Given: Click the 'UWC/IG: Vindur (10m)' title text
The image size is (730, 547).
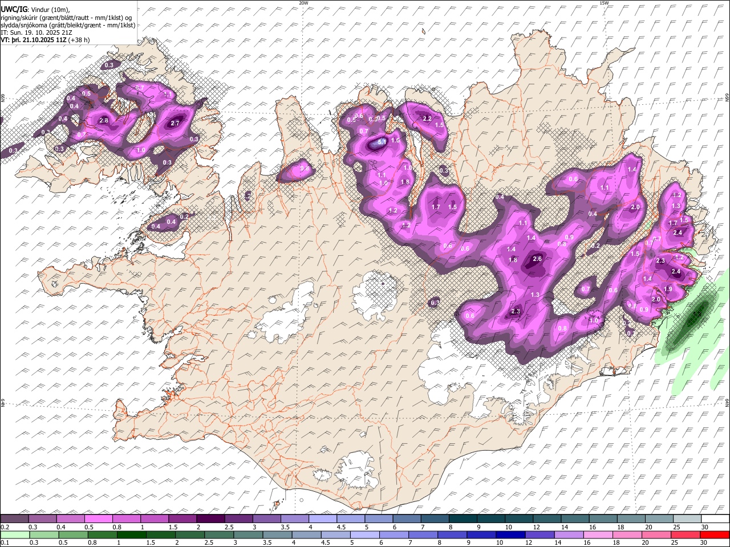Looking at the screenshot, I should pyautogui.click(x=35, y=9).
